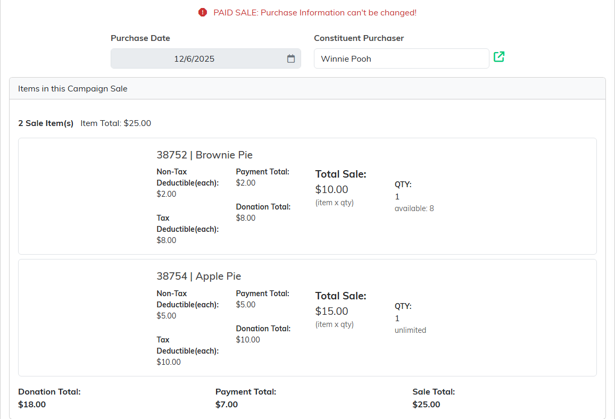Click Brownie Pie Donation Total $8.00 value
The height and width of the screenshot is (419, 615).
click(246, 218)
